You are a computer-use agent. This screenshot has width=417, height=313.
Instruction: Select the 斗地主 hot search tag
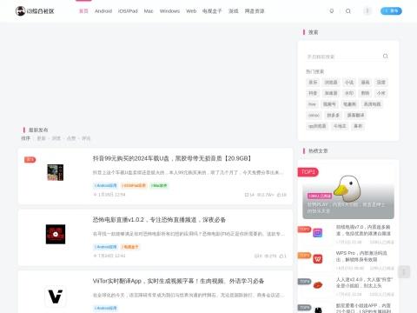[340, 126]
